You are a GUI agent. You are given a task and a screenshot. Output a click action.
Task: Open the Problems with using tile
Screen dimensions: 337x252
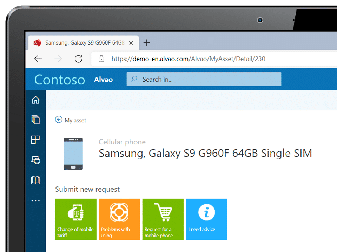[119, 219]
